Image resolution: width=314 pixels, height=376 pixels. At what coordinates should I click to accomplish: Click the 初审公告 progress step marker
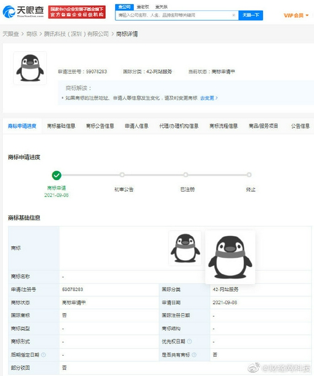122,175
